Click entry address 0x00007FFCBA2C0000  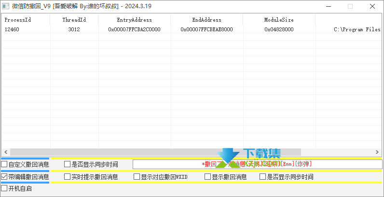pos(134,29)
